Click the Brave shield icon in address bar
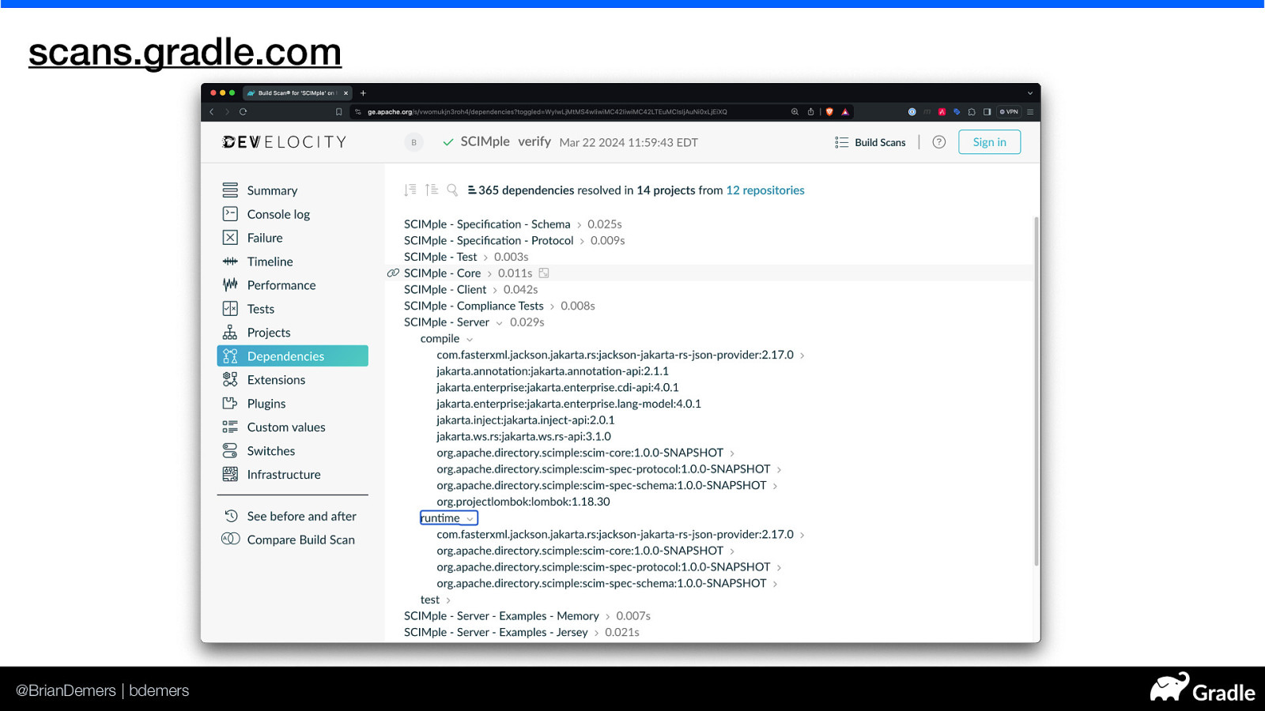The height and width of the screenshot is (711, 1265). pos(829,112)
